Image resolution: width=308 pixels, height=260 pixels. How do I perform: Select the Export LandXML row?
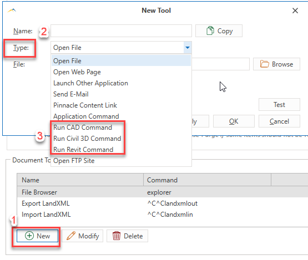(163, 203)
